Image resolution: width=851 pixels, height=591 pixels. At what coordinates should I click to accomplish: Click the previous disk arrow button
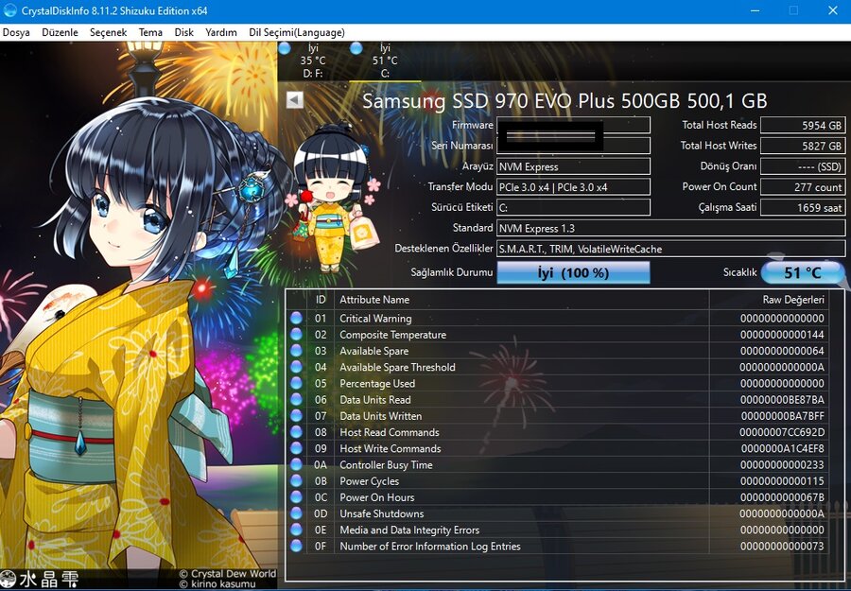[x=295, y=100]
